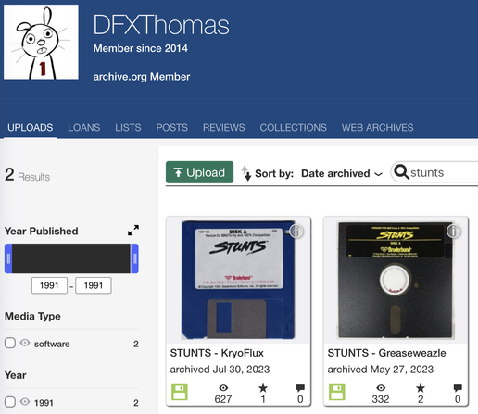Screen dimensions: 478x414
Task: Click 'archived May 27, 2023' text
Action: pos(381,370)
